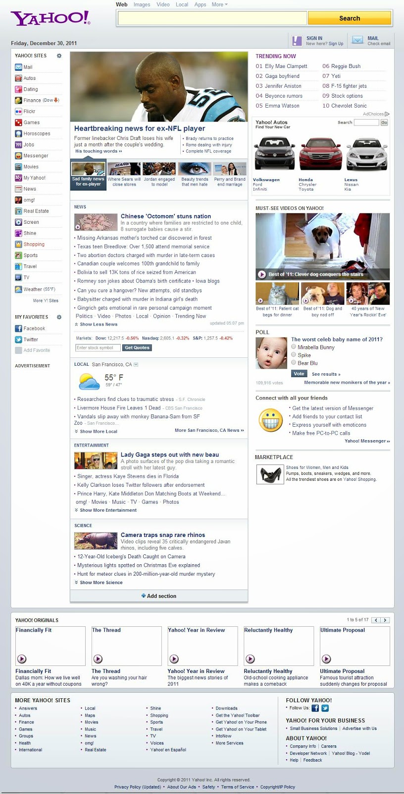
Task: Click the yellow Search button
Action: [x=350, y=18]
